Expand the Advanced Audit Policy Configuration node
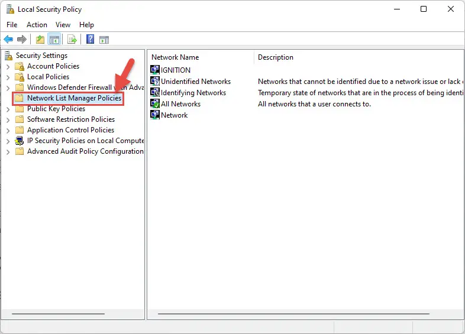465x334 pixels. (8, 152)
